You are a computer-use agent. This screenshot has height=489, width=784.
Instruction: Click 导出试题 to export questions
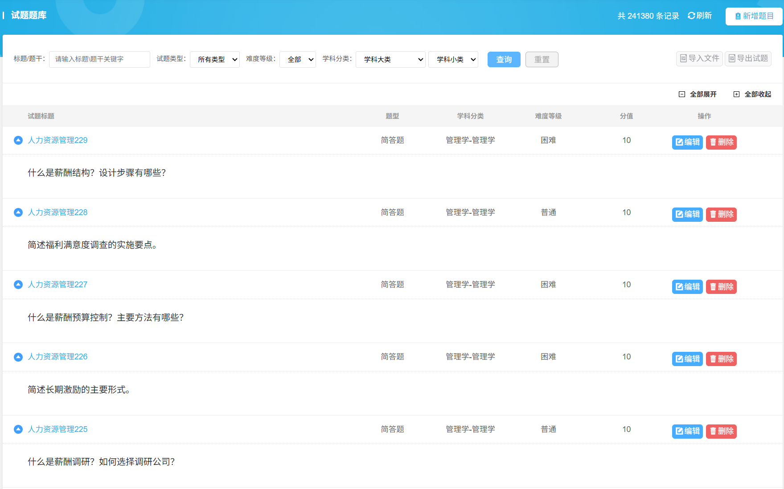click(748, 58)
